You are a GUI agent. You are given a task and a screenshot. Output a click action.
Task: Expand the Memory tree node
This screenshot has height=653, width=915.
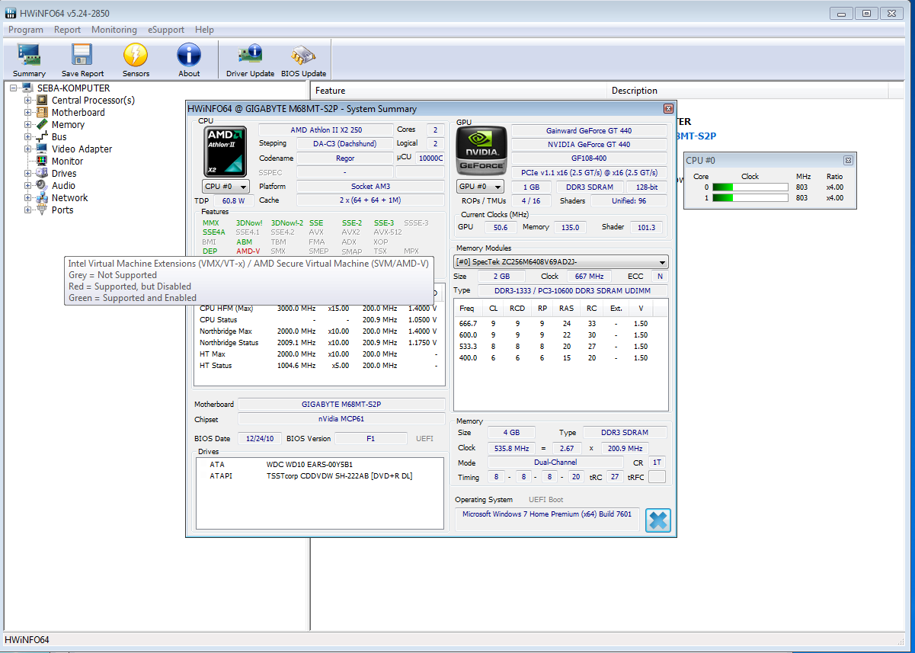click(27, 125)
